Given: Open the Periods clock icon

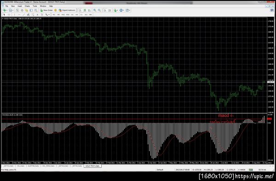Looking at the screenshot, I should coord(121,11).
